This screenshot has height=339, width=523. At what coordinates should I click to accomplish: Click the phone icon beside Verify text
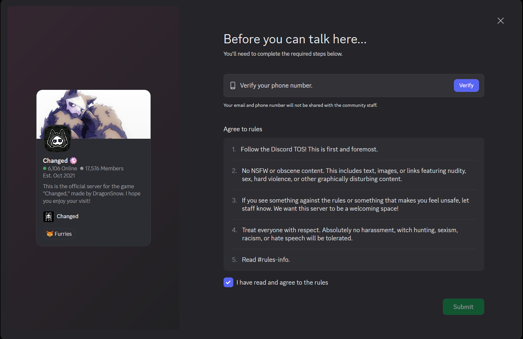click(233, 85)
